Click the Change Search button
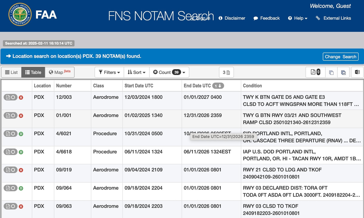Viewport: 364px width, 218px height. (340, 57)
